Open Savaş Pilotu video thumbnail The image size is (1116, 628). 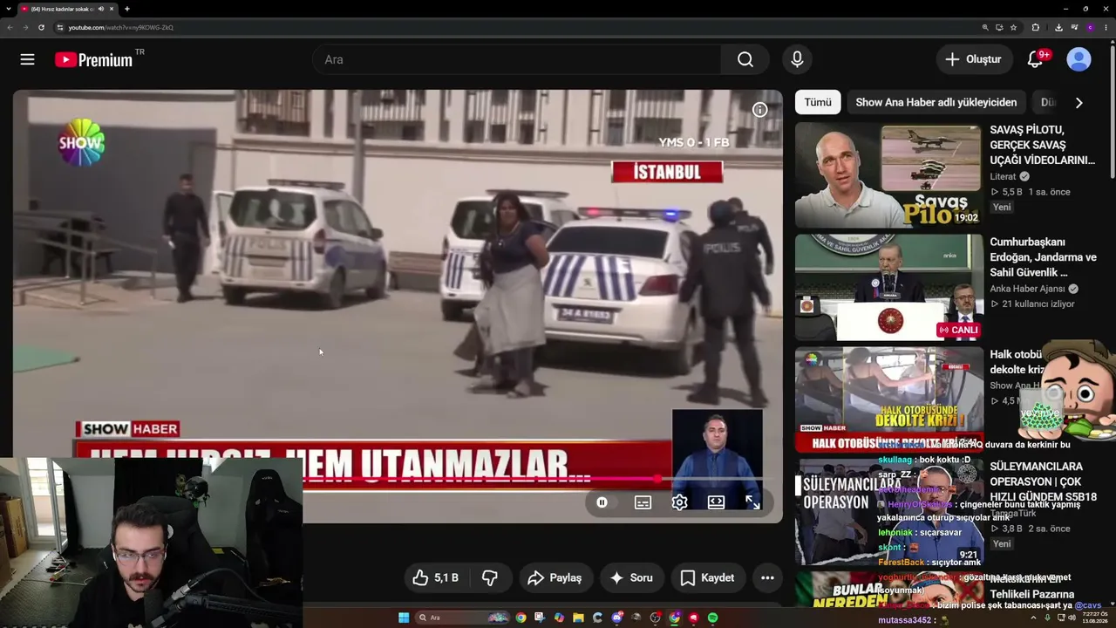888,174
